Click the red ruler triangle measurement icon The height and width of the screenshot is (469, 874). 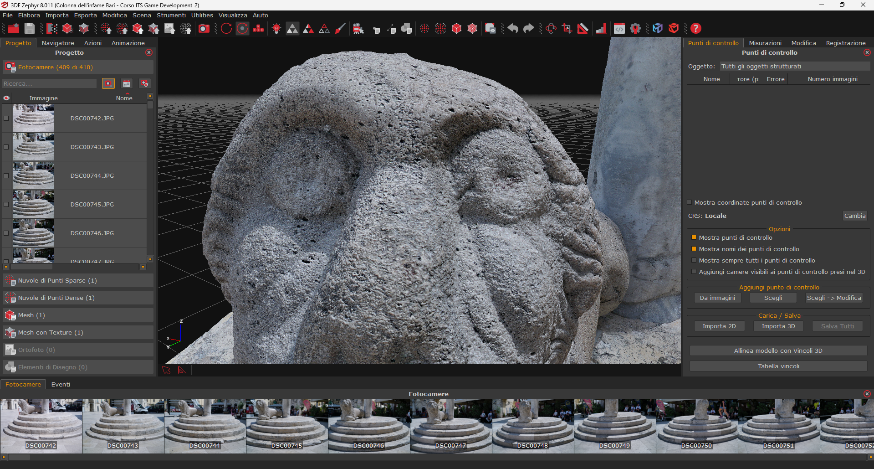coord(583,29)
